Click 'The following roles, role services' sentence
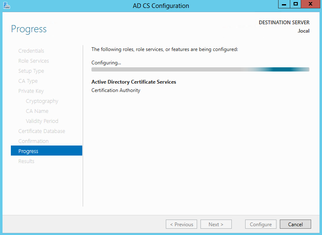Image resolution: width=322 pixels, height=235 pixels. [165, 49]
